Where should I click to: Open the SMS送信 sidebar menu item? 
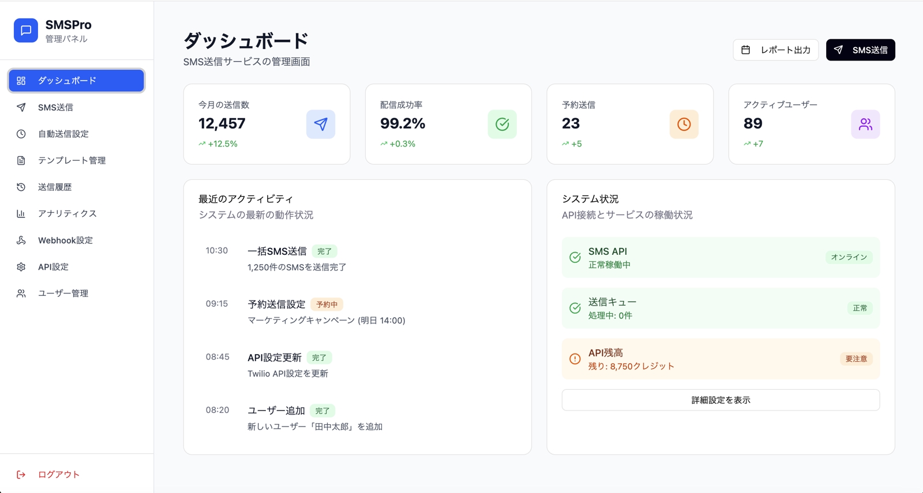pos(55,107)
